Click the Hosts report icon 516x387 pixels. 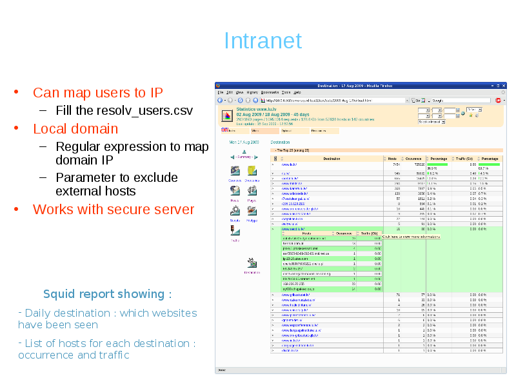tap(235, 191)
